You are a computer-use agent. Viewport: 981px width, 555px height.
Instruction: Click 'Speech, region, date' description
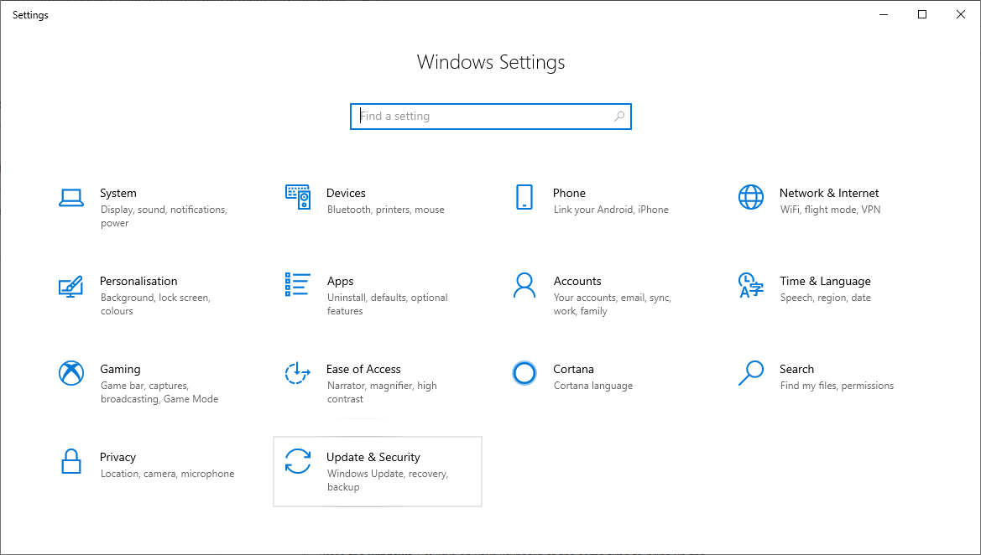825,298
